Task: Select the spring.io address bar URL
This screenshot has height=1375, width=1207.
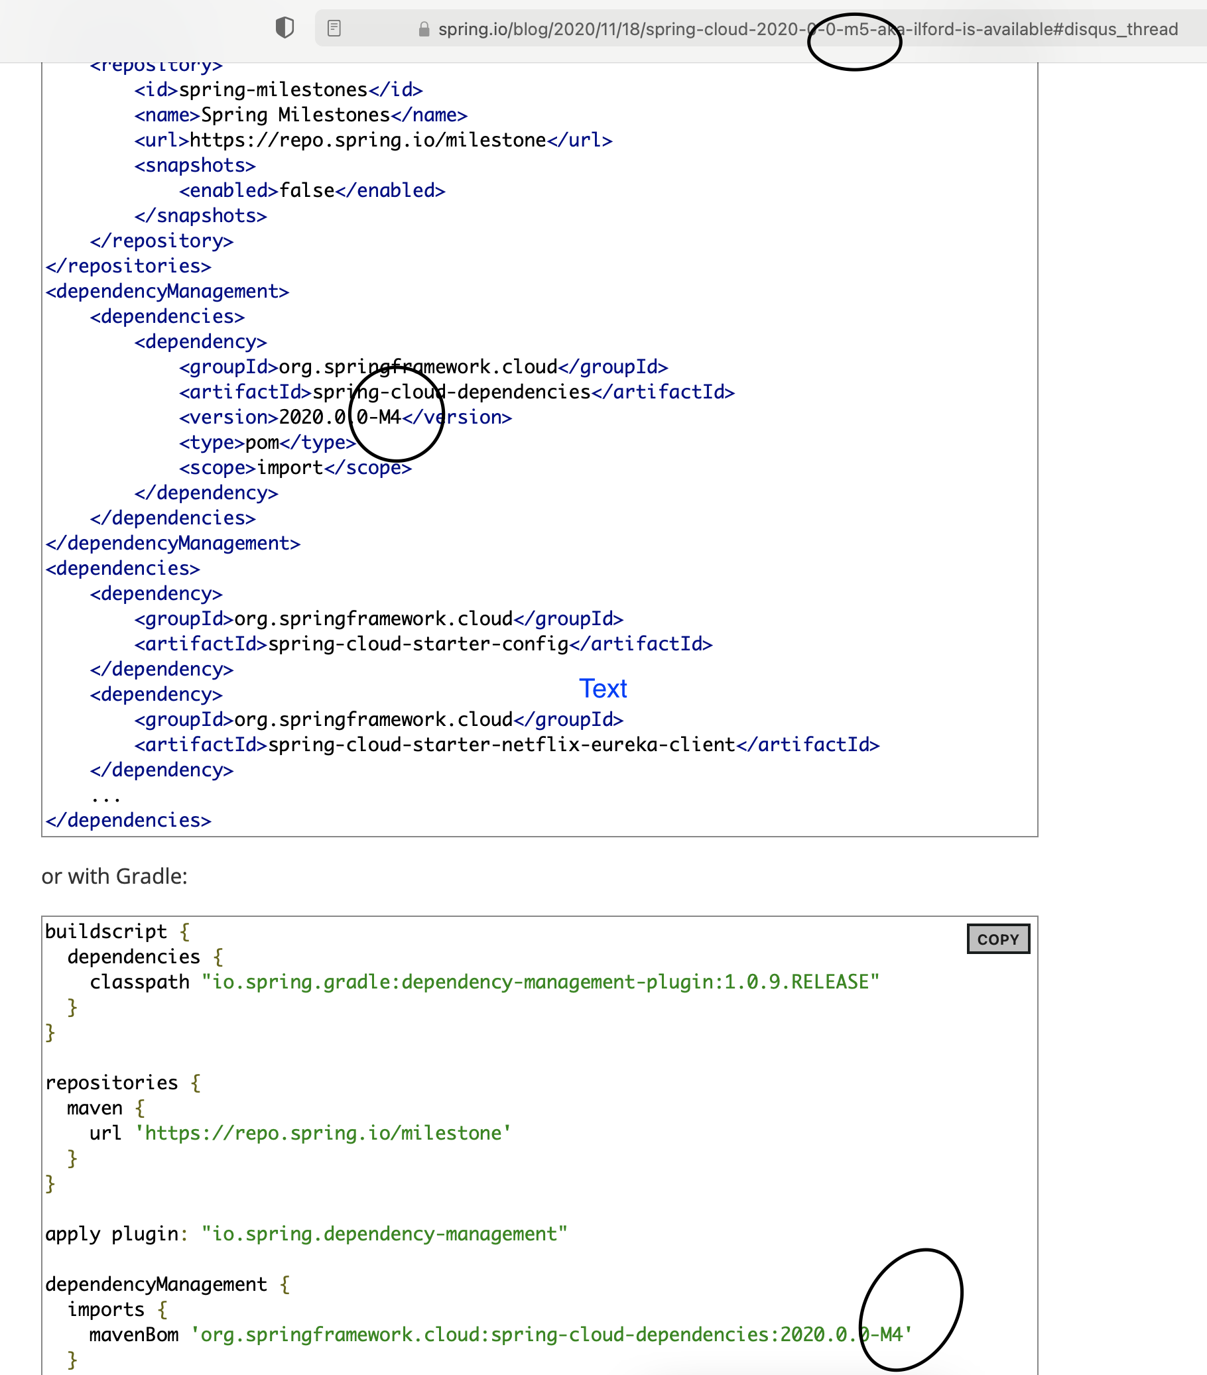Action: (x=807, y=29)
